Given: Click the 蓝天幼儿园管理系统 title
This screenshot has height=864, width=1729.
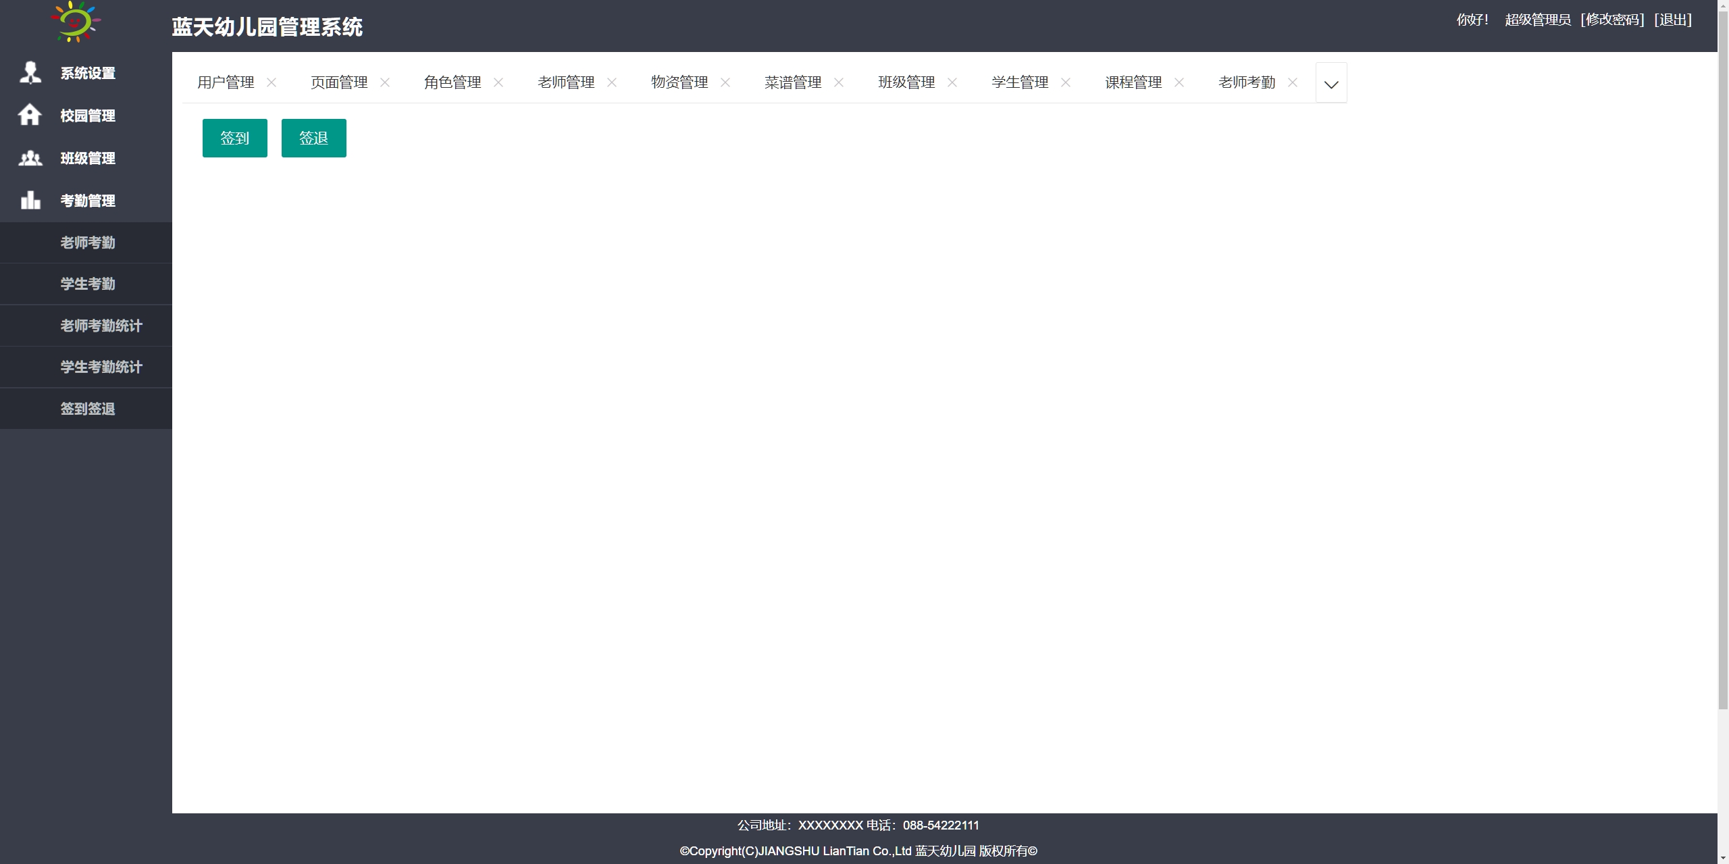Looking at the screenshot, I should point(267,27).
